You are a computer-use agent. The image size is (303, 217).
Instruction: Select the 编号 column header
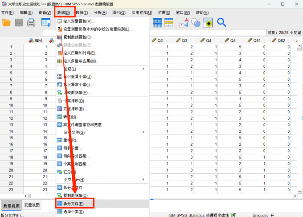coord(36,41)
